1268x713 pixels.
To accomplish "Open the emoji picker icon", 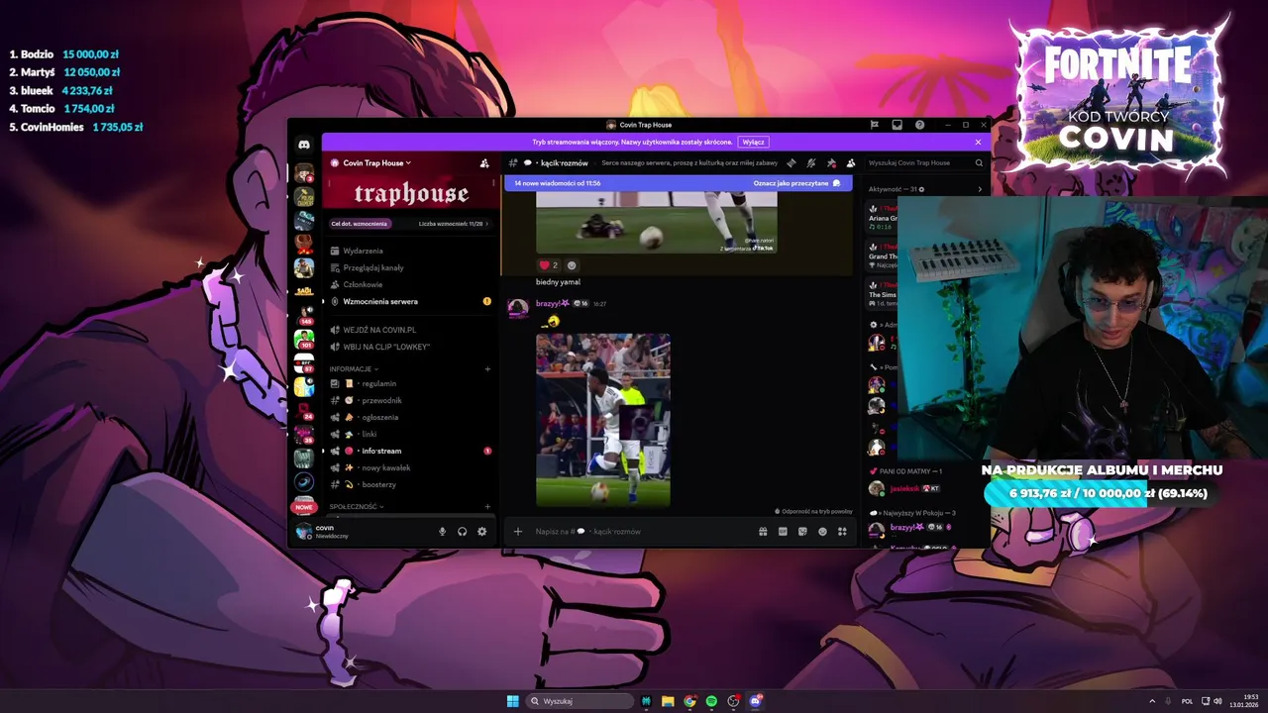I will (x=822, y=532).
